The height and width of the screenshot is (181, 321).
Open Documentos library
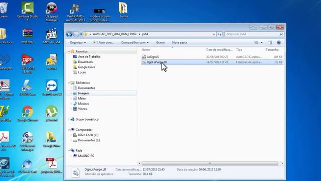(x=86, y=88)
